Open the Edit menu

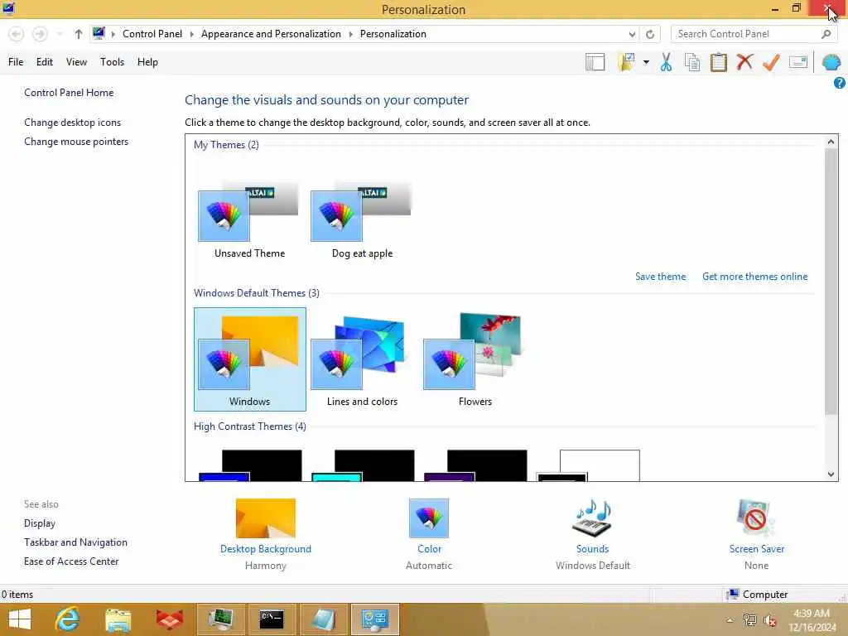point(45,62)
